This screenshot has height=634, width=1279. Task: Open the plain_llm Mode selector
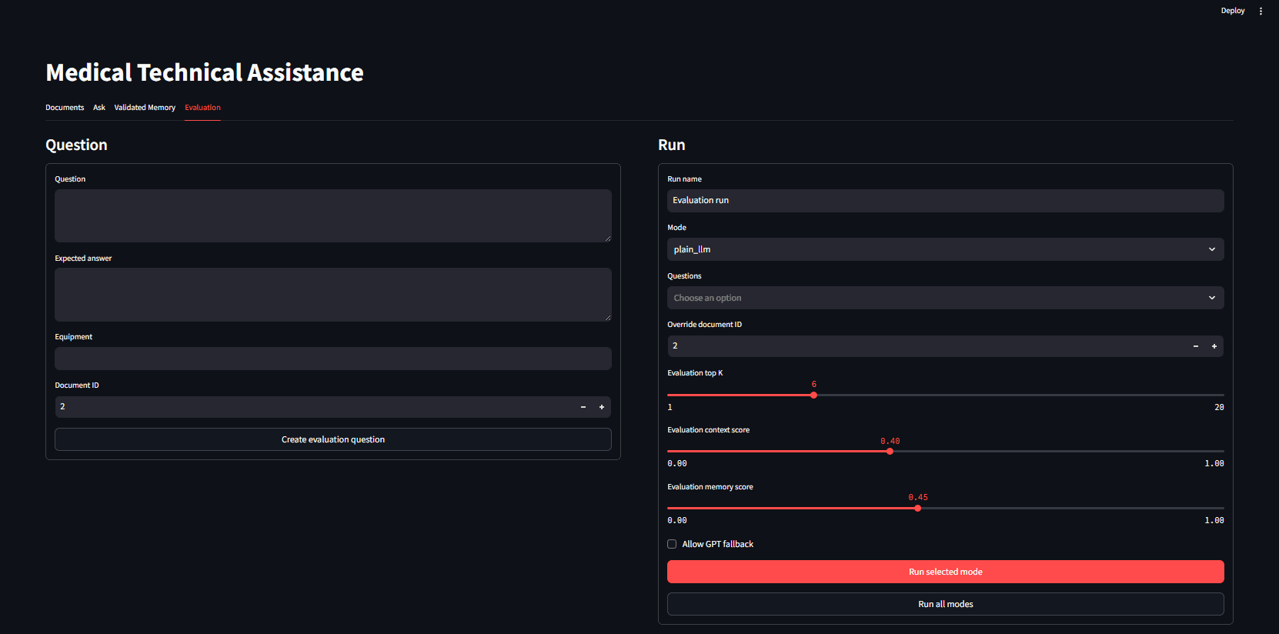[x=945, y=249]
